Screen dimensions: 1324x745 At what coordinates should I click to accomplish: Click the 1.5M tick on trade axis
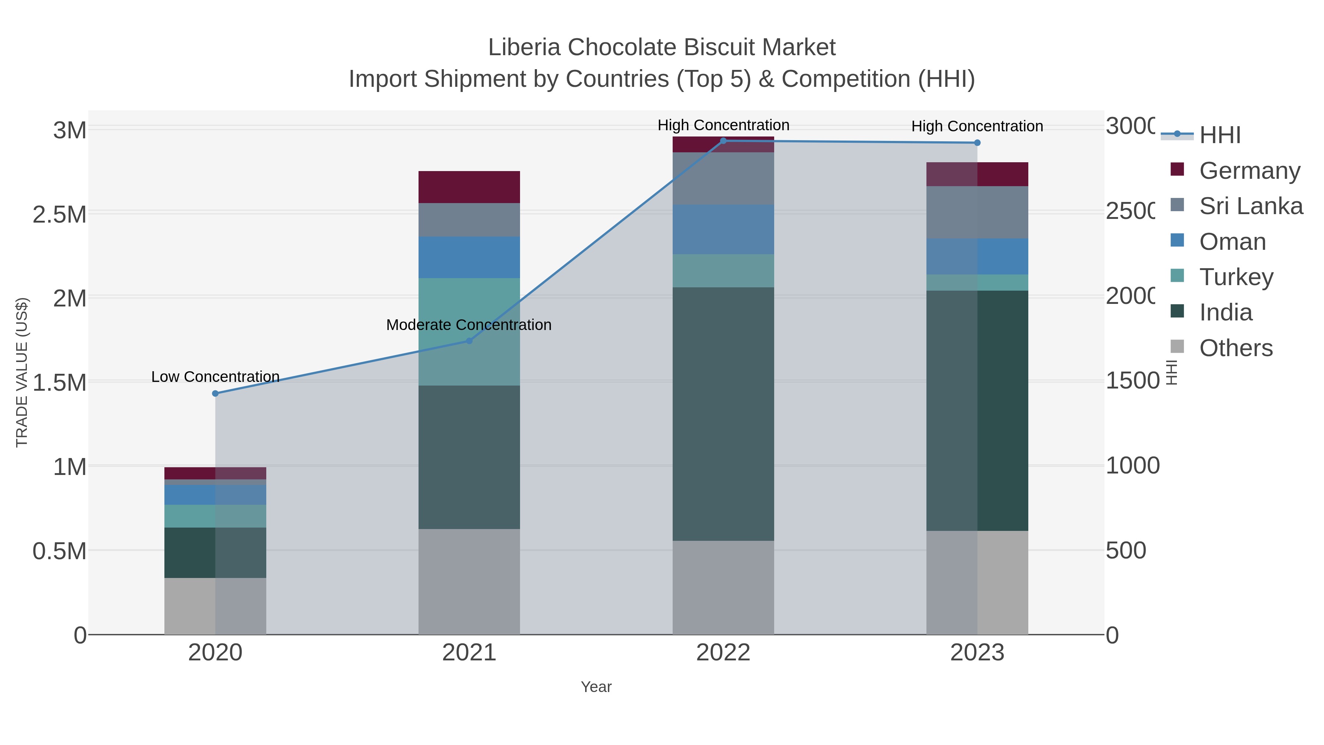[60, 383]
